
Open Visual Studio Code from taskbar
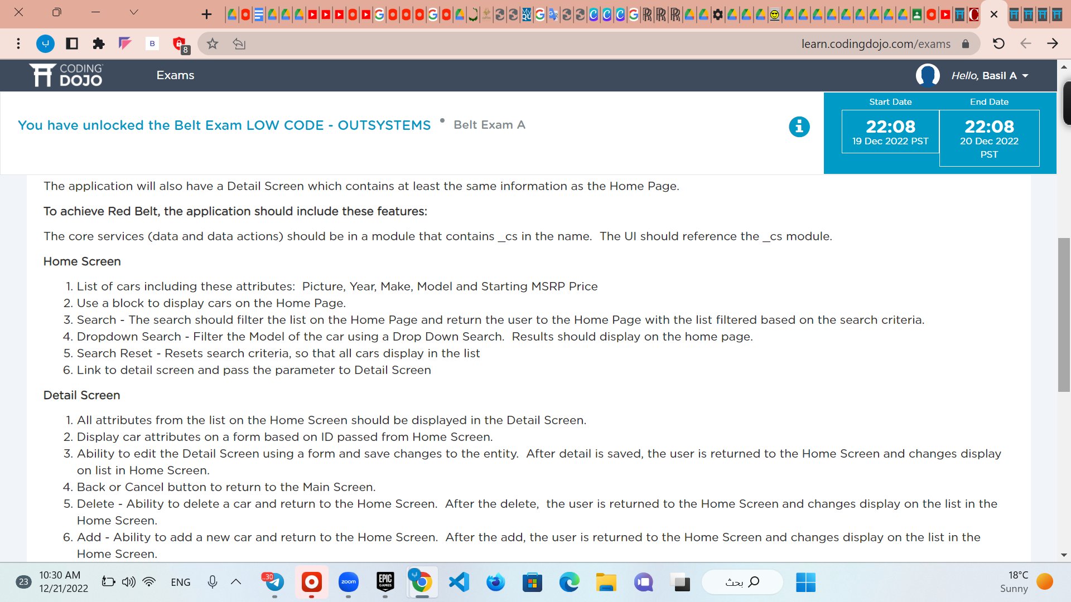tap(459, 582)
